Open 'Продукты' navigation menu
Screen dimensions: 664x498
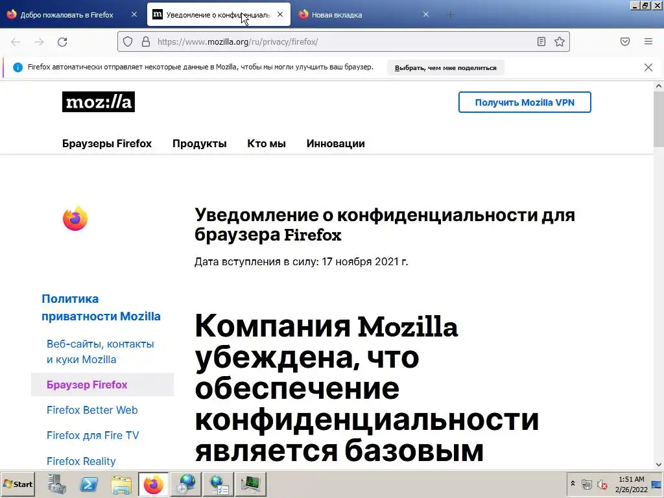coord(200,143)
